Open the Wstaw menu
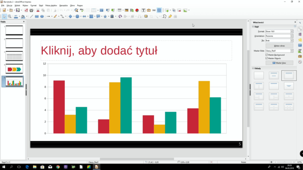This screenshot has height=170, width=303. click(25, 6)
